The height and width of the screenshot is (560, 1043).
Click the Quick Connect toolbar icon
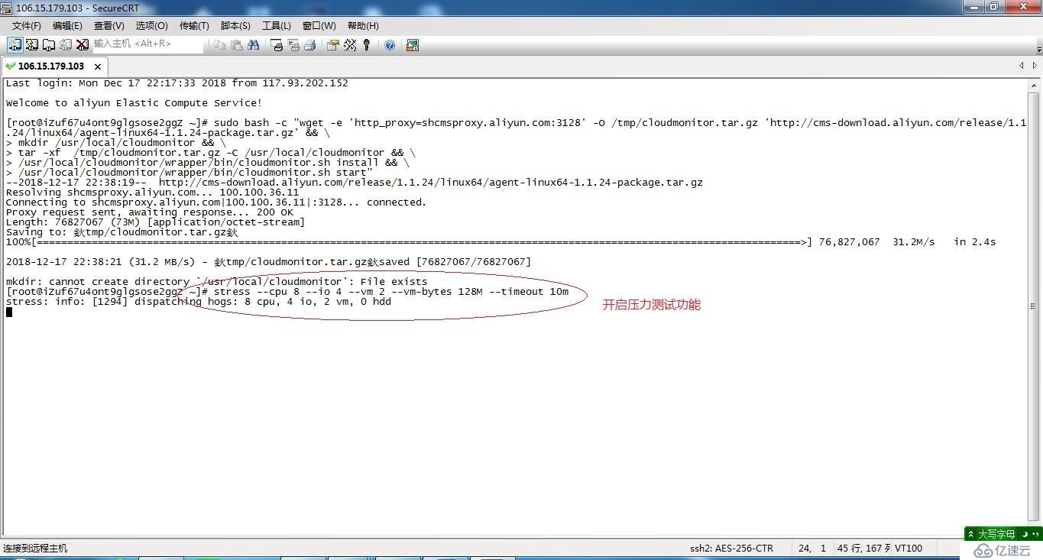pos(32,45)
